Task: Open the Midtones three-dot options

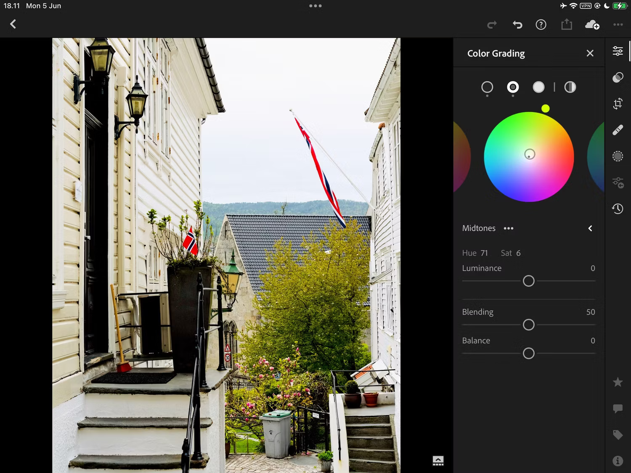Action: pyautogui.click(x=509, y=228)
